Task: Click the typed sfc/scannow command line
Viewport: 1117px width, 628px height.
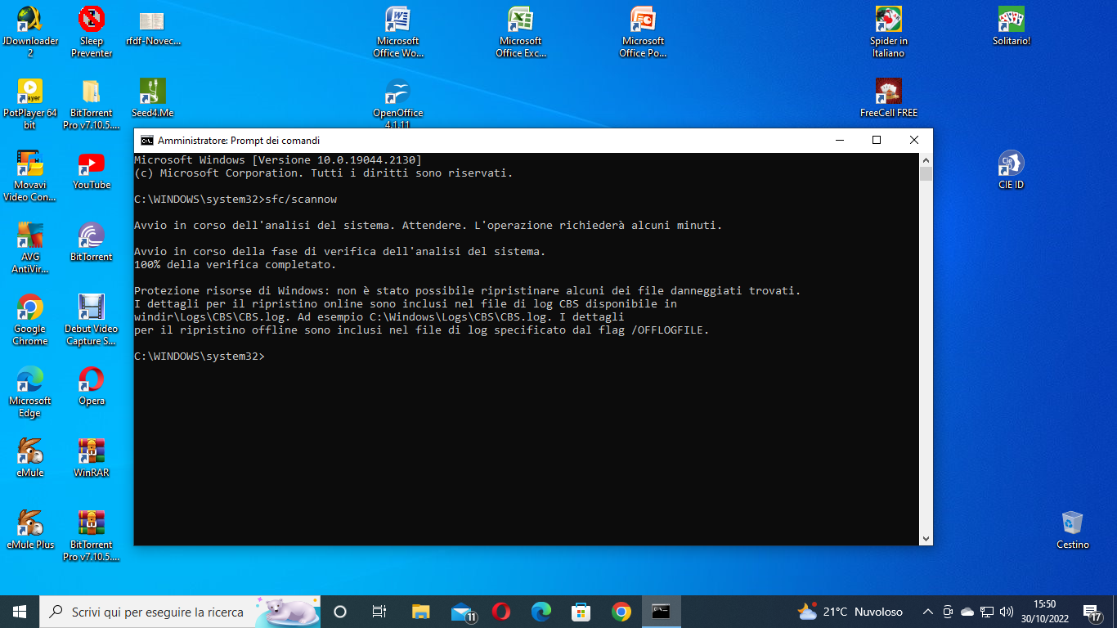Action: click(x=236, y=200)
